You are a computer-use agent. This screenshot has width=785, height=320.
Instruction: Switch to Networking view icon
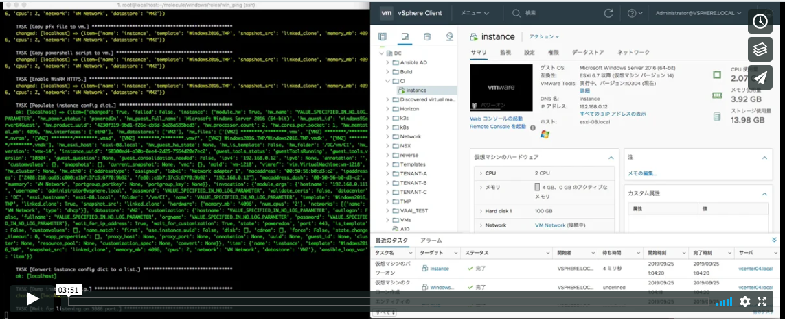(450, 36)
